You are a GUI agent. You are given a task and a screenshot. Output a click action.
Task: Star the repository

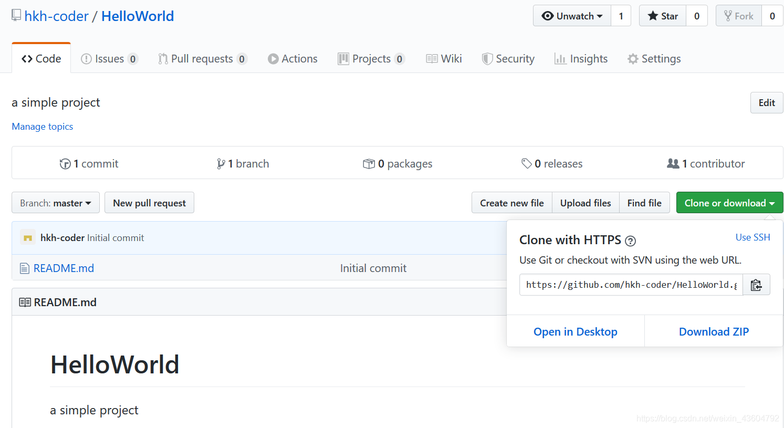point(663,16)
